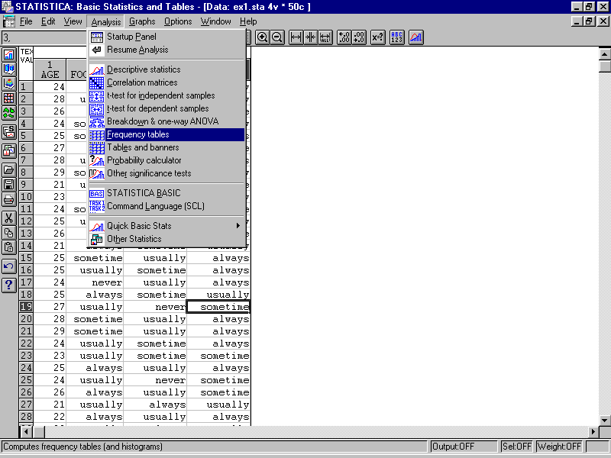611x458 pixels.
Task: Click the floppy disk save icon
Action: click(x=8, y=184)
